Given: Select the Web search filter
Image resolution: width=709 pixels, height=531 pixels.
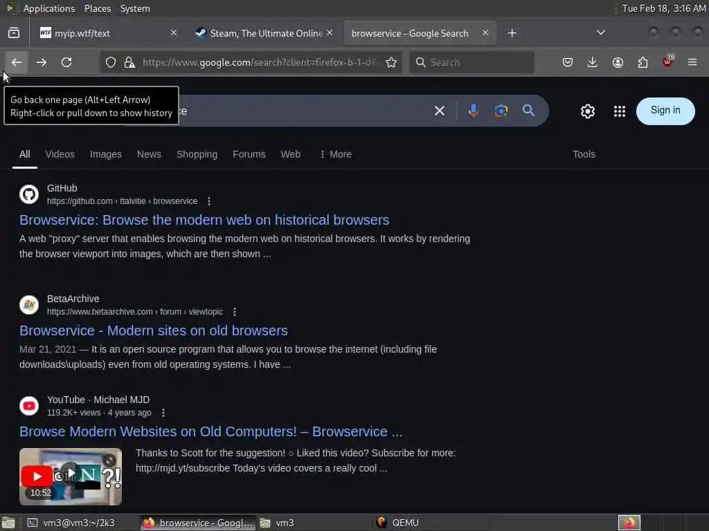Looking at the screenshot, I should 291,154.
